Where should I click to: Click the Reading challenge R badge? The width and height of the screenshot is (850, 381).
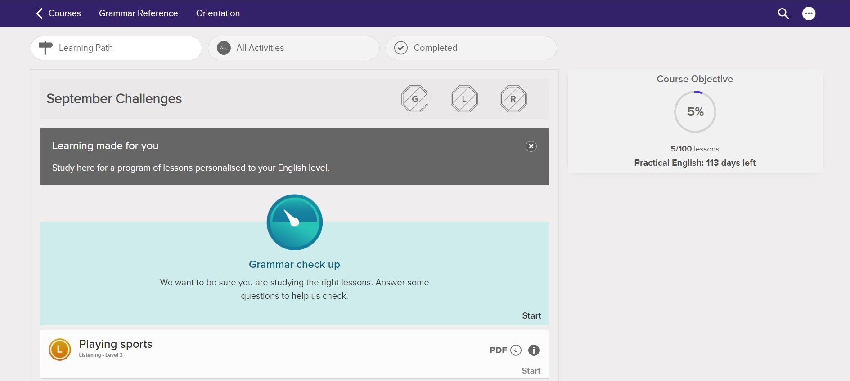(x=513, y=99)
